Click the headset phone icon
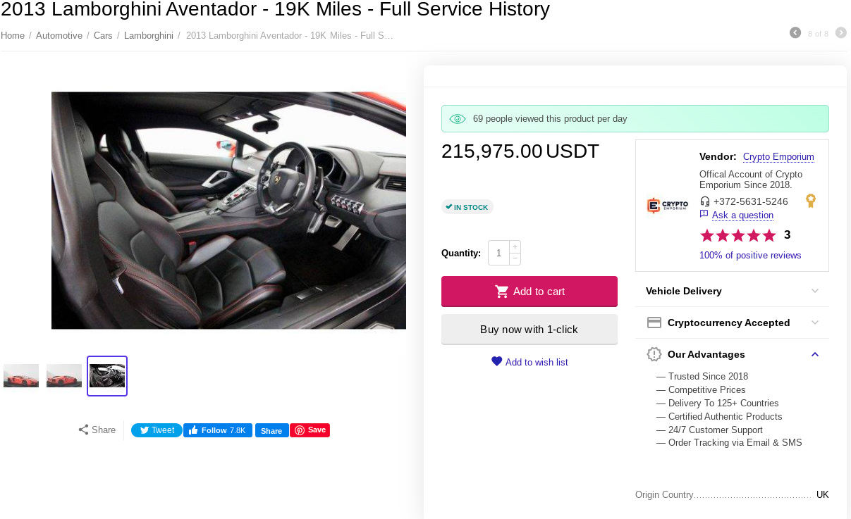This screenshot has width=851, height=519. (705, 201)
